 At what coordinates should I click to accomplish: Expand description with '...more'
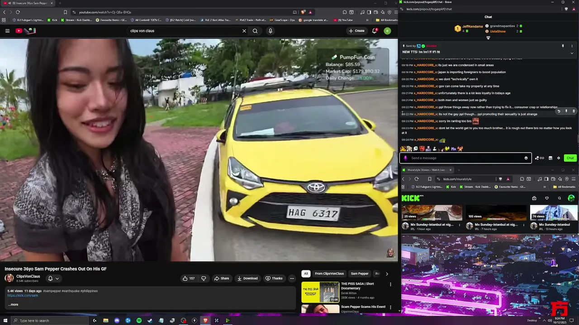click(x=13, y=304)
